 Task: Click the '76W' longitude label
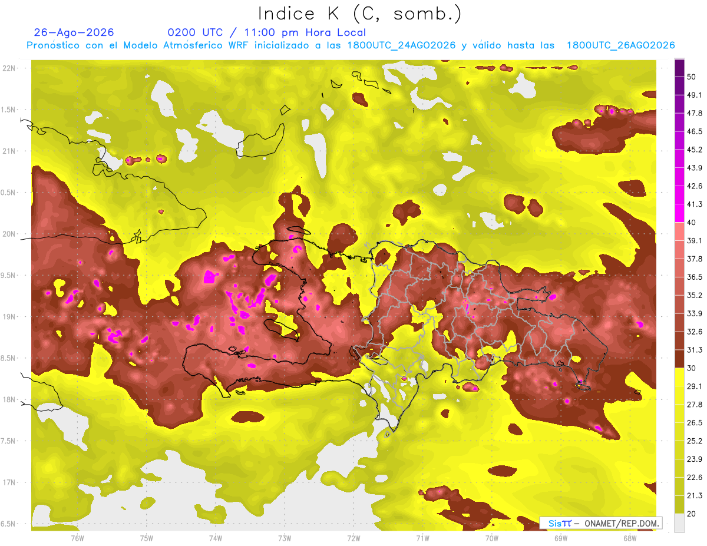click(77, 538)
